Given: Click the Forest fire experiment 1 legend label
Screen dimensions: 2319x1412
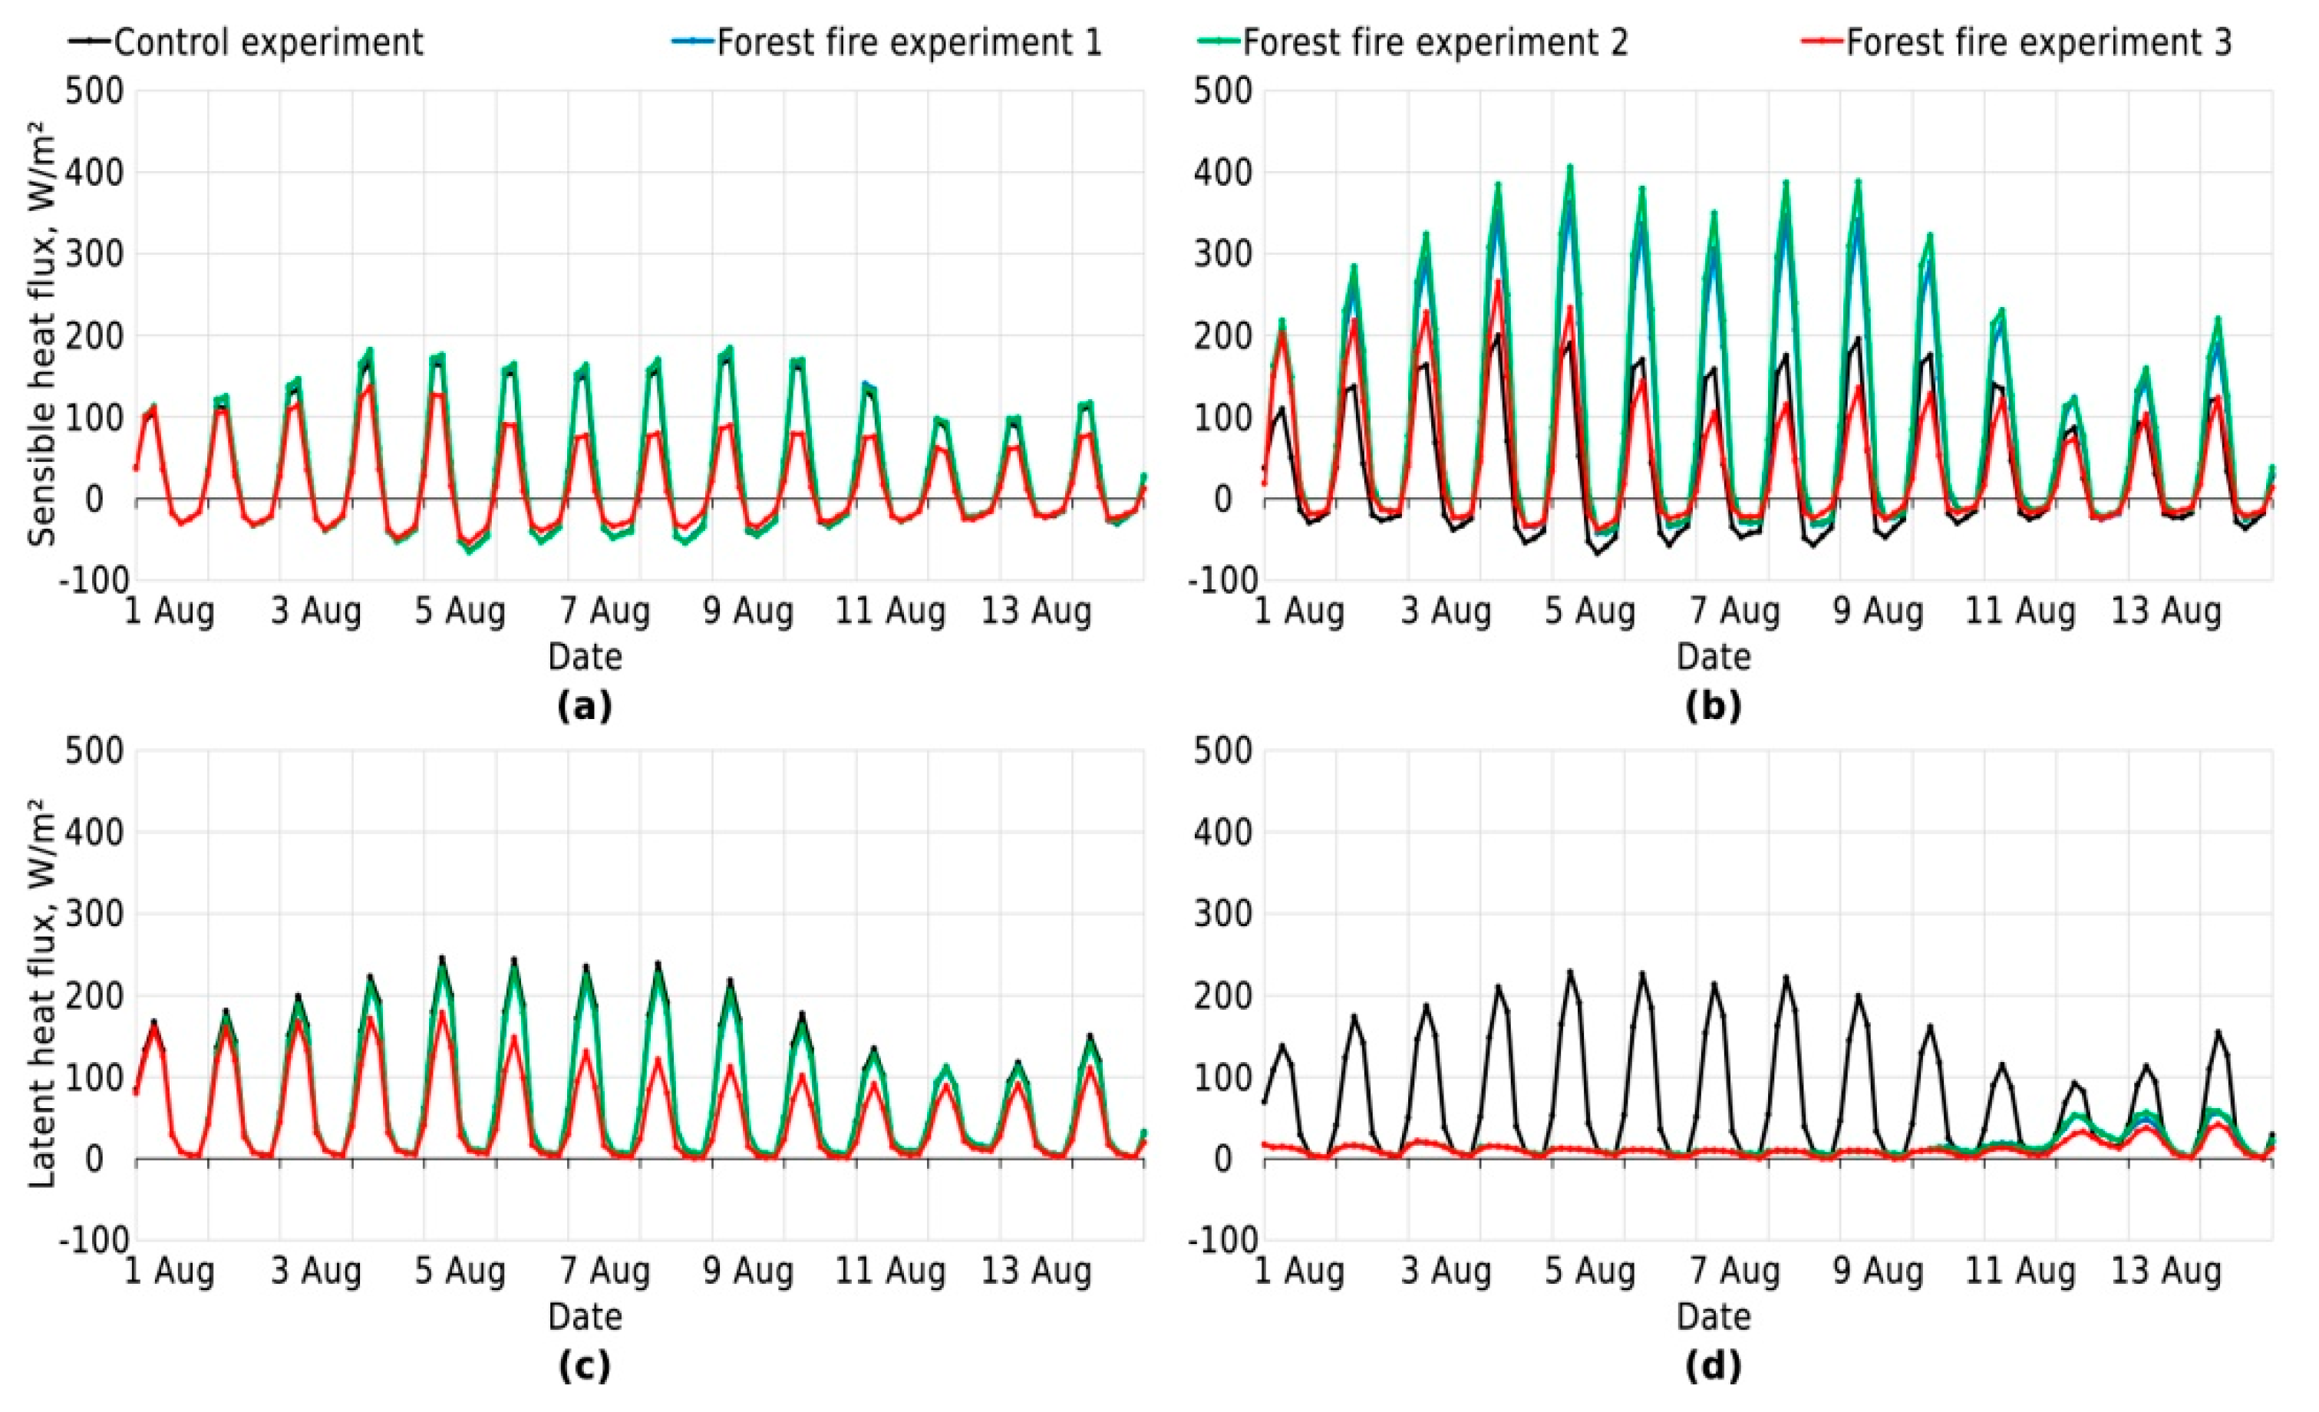Looking at the screenshot, I should point(909,42).
